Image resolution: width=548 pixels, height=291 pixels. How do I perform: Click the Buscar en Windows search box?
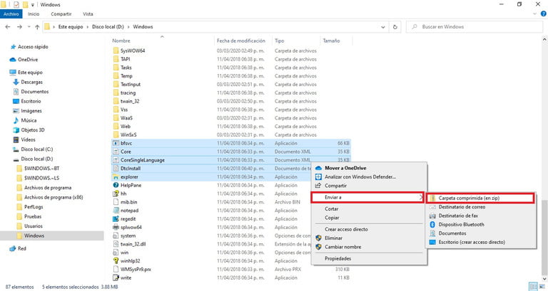click(474, 27)
